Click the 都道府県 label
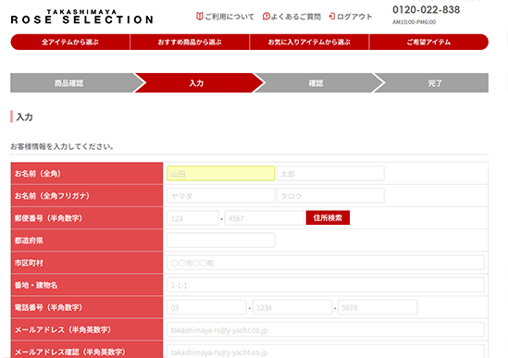 [x=29, y=241]
